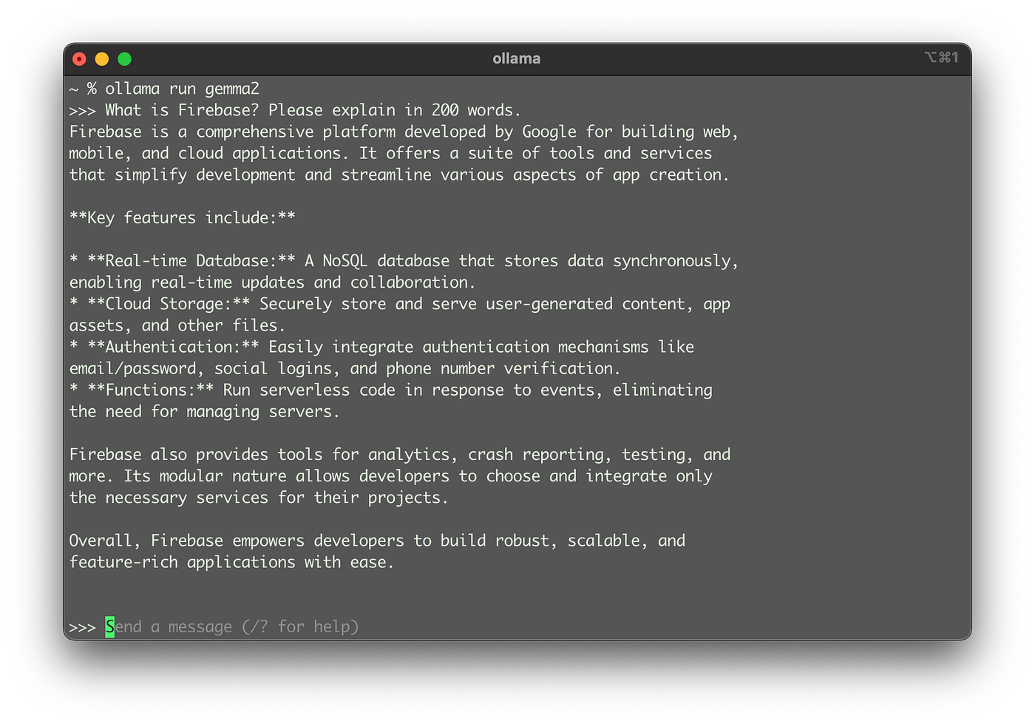This screenshot has width=1035, height=724.
Task: Click the line starting "Overall, Firebase empowers developers"
Action: coord(377,541)
